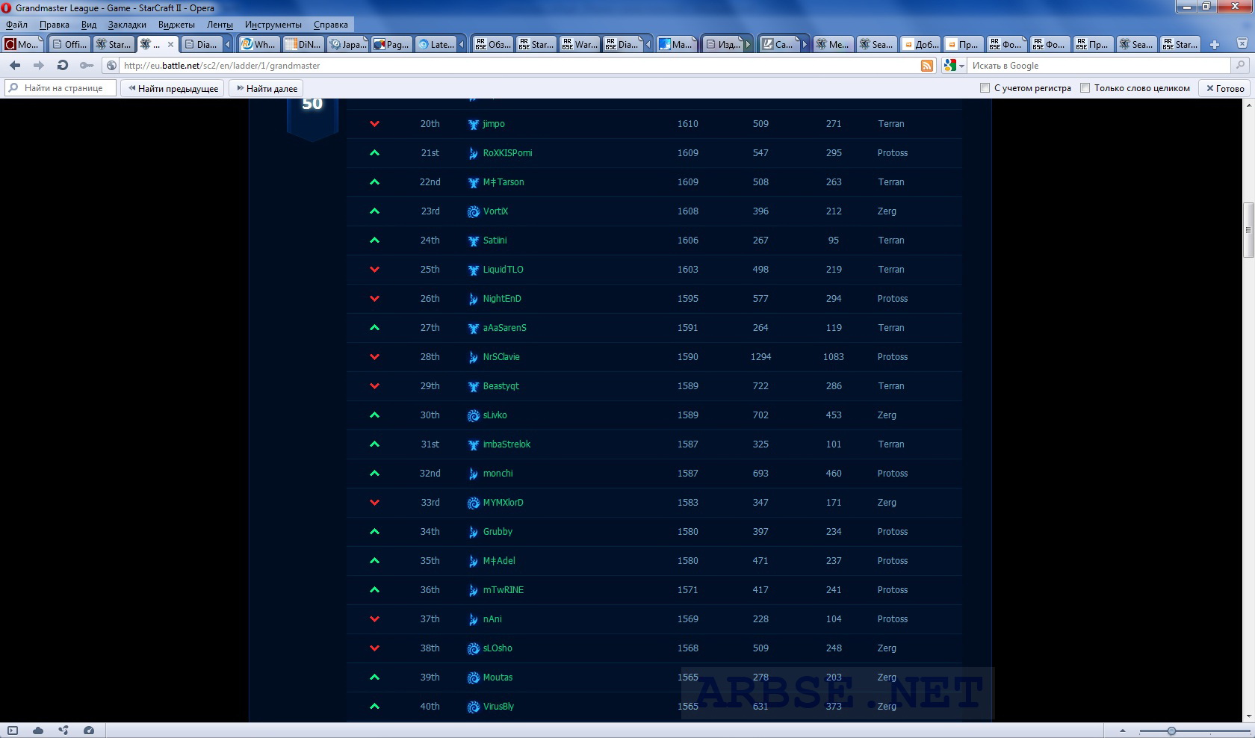
Task: Click Найти далее button
Action: tap(267, 88)
